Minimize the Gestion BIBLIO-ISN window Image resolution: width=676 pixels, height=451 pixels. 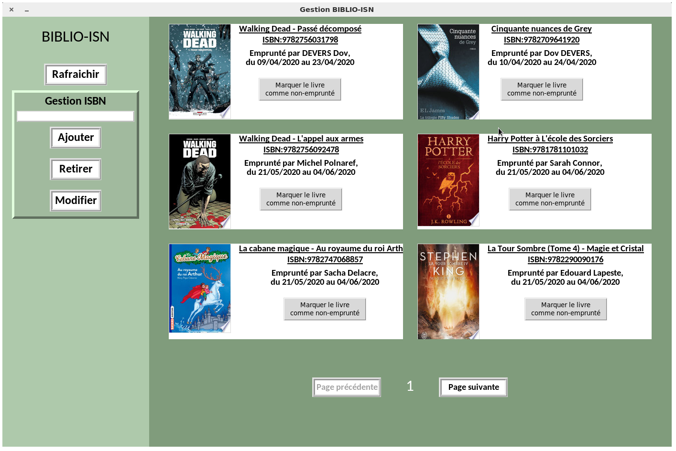(x=27, y=10)
